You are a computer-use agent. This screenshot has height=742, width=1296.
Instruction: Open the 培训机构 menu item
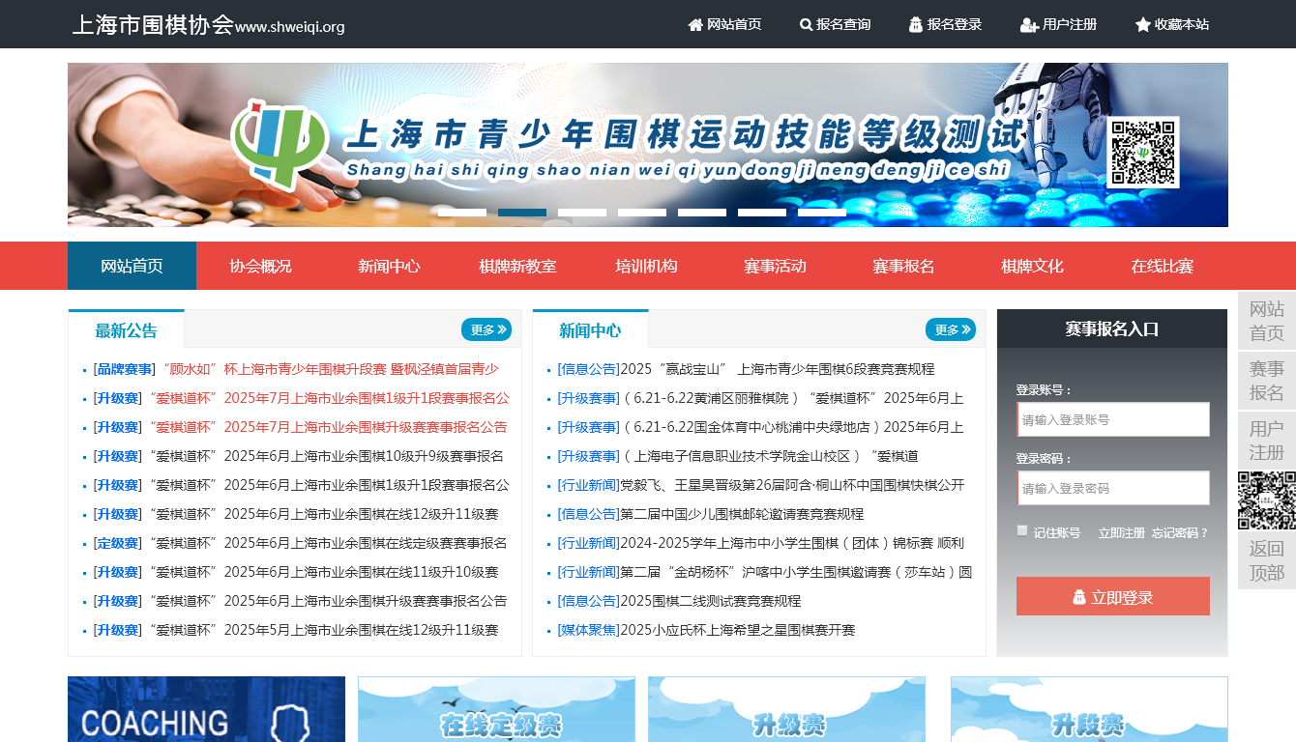(x=646, y=266)
